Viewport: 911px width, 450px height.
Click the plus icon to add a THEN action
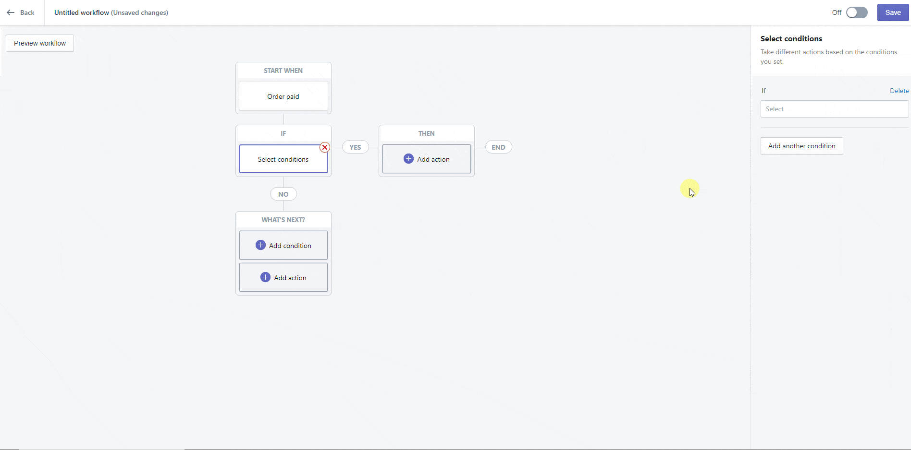tap(408, 159)
